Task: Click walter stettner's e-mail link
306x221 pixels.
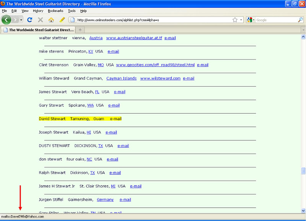Action: [x=170, y=38]
